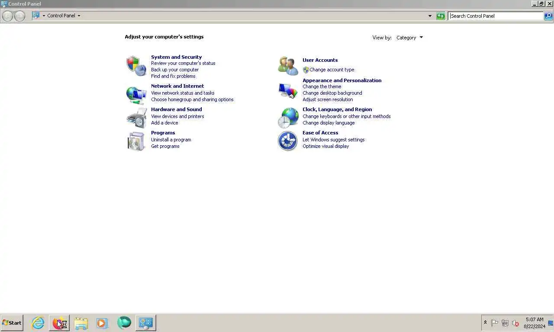Click the taskbar clock showing 5:07 AM
This screenshot has width=554, height=332.
click(535, 323)
